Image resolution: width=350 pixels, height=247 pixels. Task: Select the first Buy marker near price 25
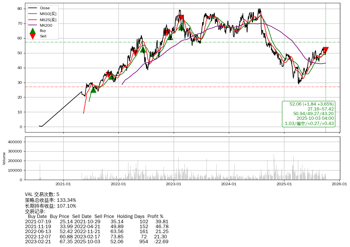(93, 90)
